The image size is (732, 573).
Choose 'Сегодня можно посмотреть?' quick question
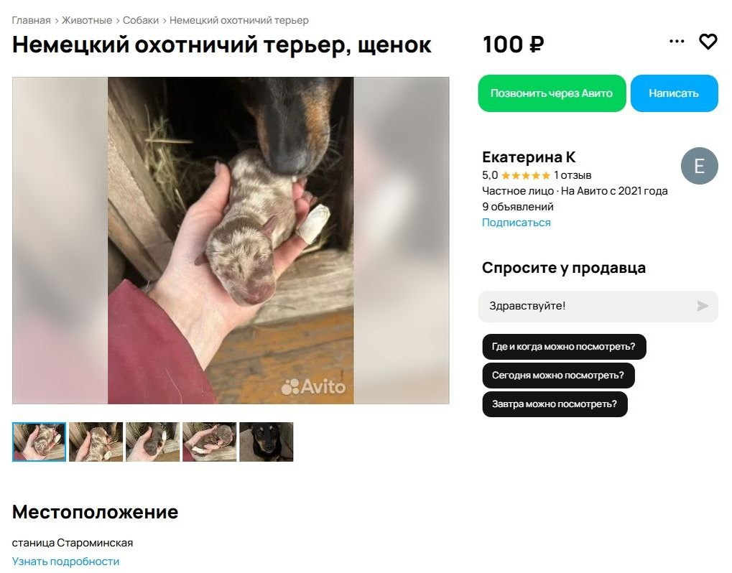pos(558,375)
